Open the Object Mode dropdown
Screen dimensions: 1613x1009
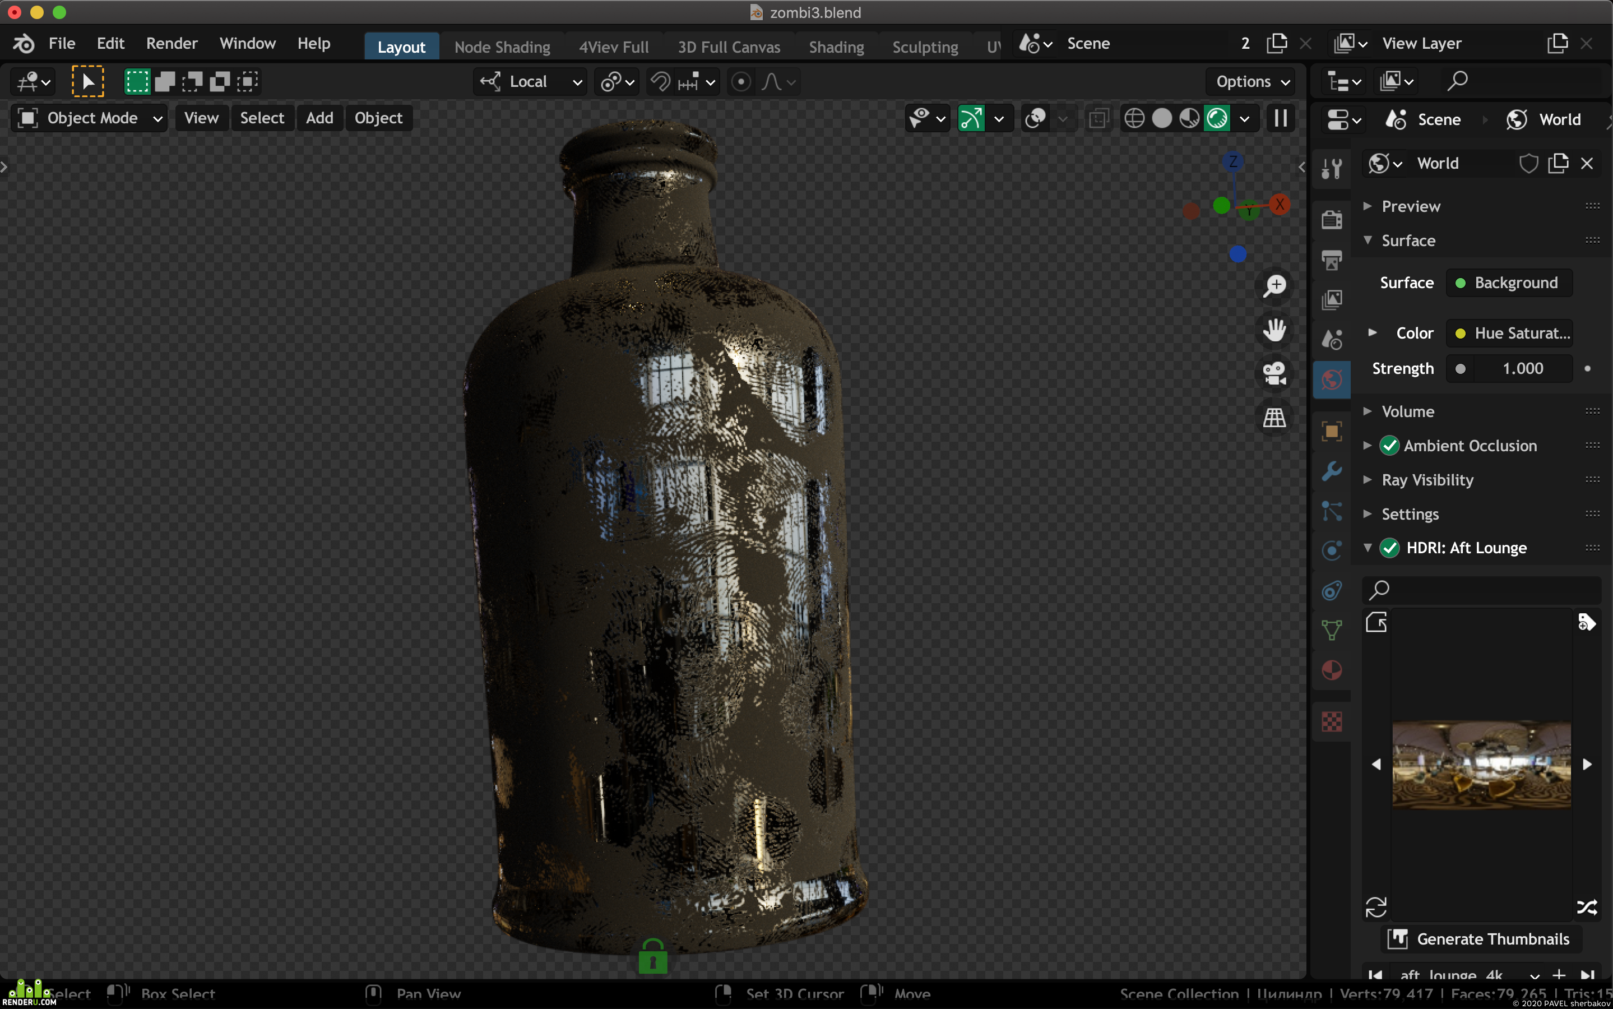click(x=89, y=118)
